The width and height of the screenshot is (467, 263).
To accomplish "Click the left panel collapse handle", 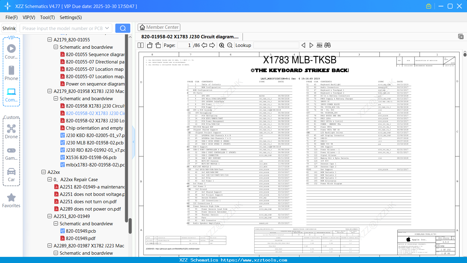I will click(x=133, y=142).
